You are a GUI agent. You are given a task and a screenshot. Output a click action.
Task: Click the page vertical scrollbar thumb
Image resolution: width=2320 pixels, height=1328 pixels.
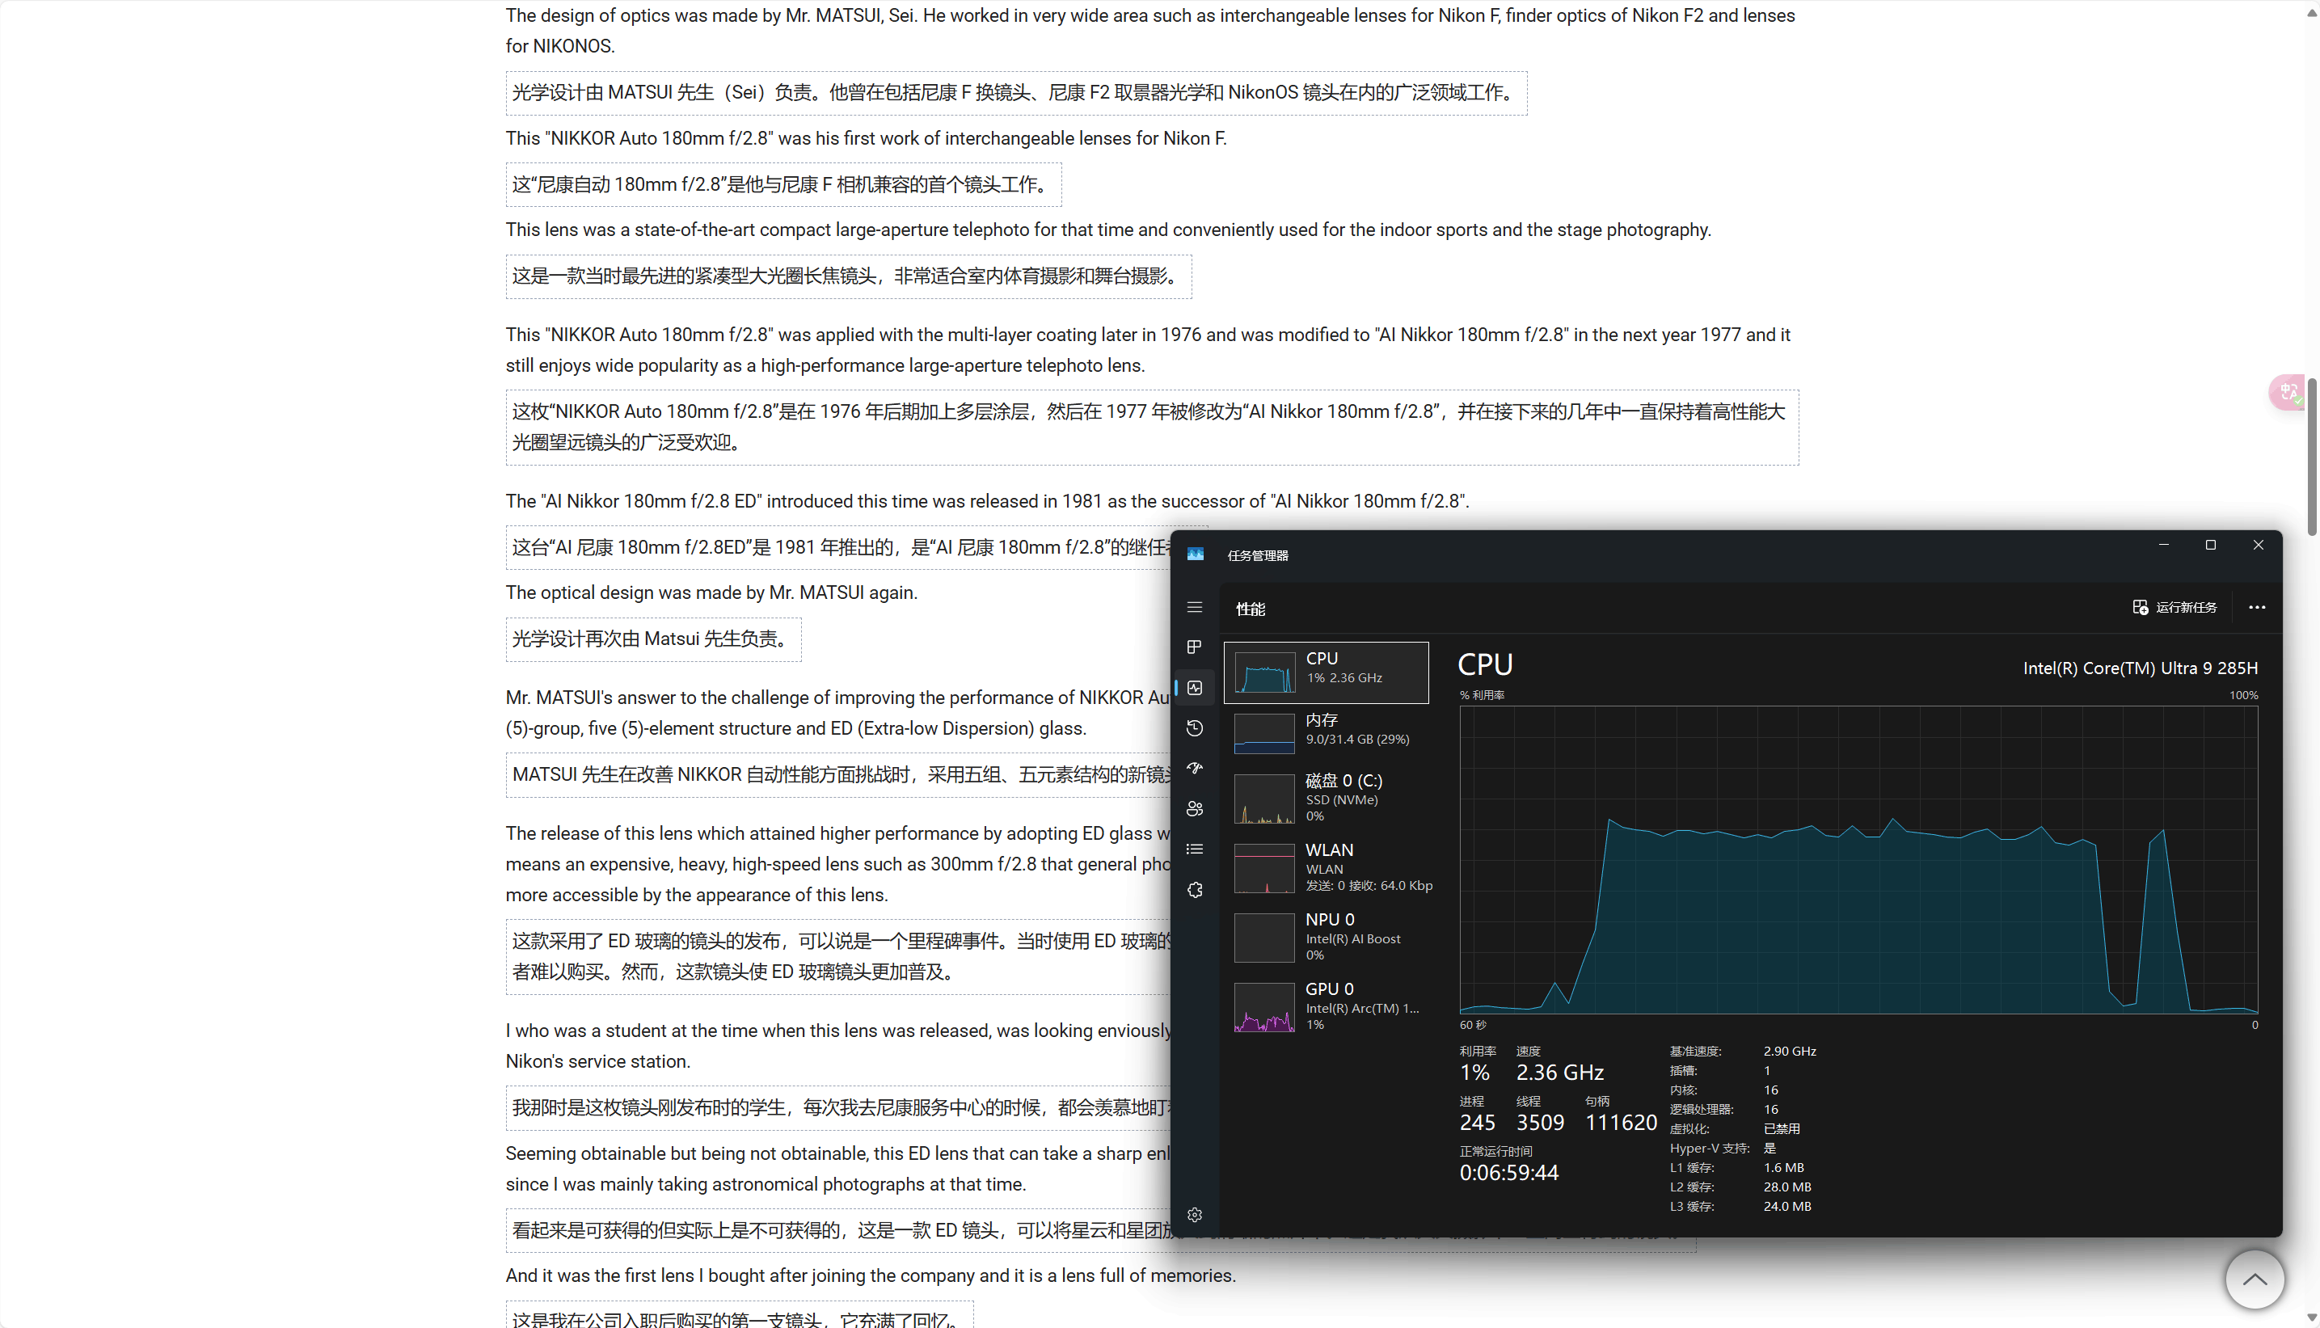coord(2312,456)
